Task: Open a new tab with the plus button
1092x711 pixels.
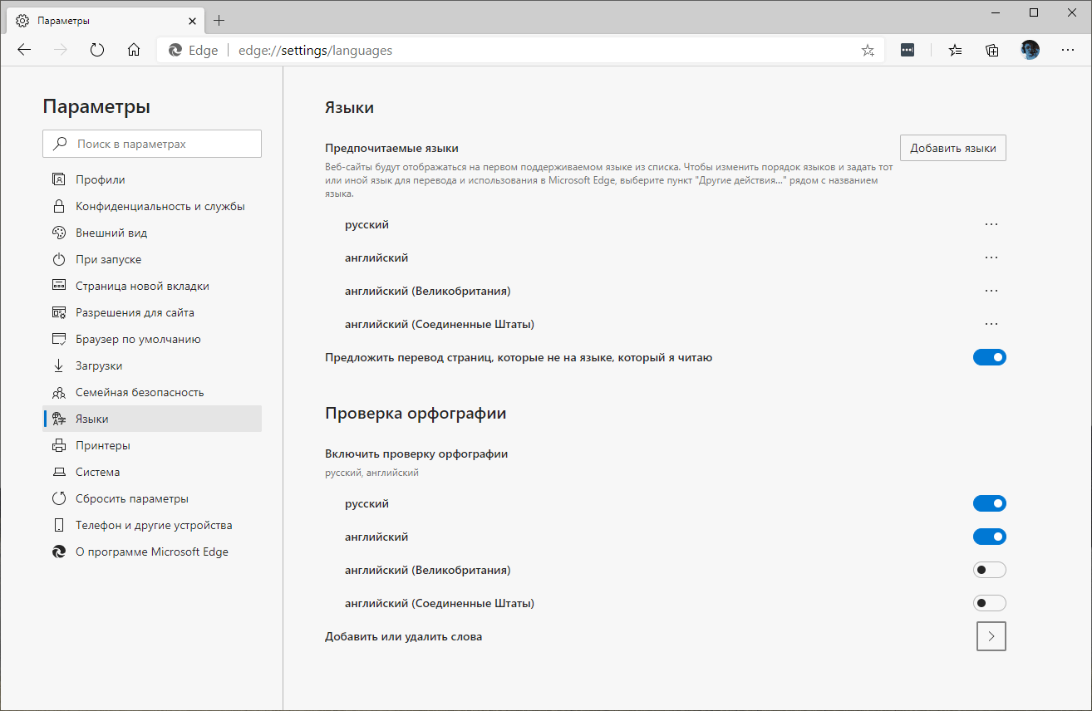Action: click(219, 20)
